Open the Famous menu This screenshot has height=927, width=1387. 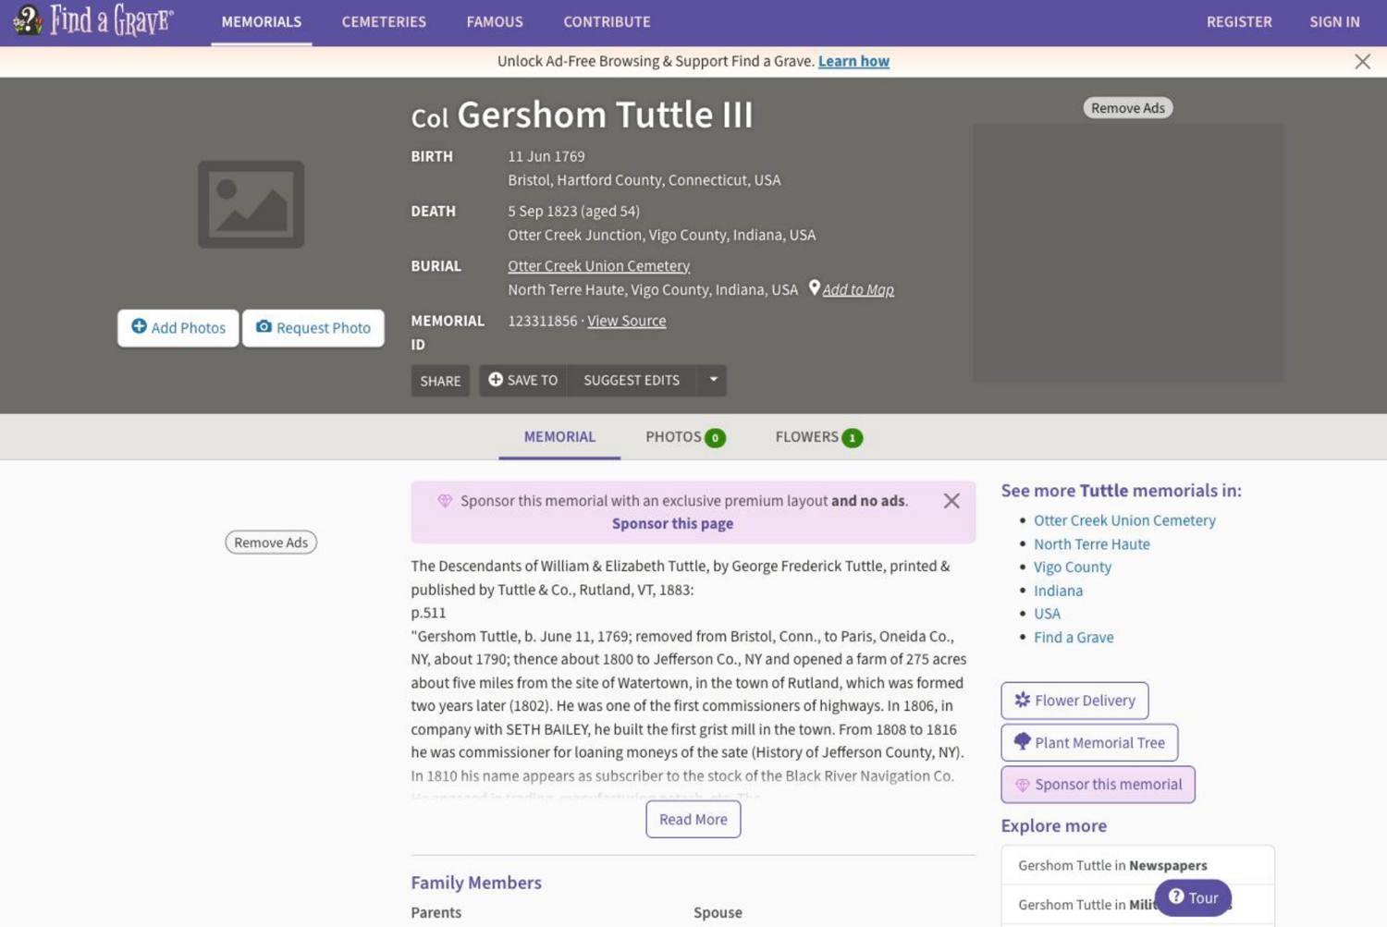tap(495, 22)
